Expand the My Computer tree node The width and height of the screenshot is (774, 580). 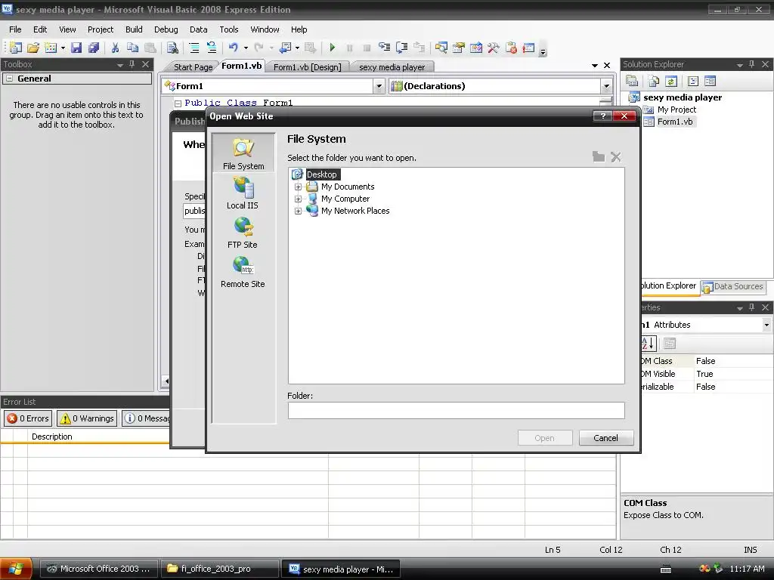pyautogui.click(x=298, y=199)
